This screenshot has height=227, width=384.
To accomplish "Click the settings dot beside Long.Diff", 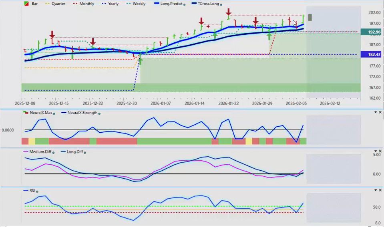I will pyautogui.click(x=85, y=152).
